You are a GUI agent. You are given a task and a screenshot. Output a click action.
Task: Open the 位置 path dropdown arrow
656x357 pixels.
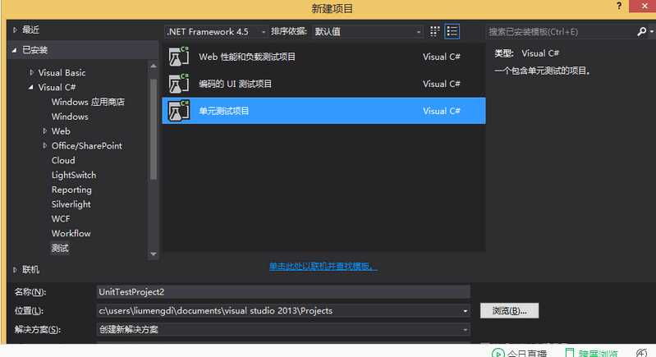pyautogui.click(x=465, y=310)
